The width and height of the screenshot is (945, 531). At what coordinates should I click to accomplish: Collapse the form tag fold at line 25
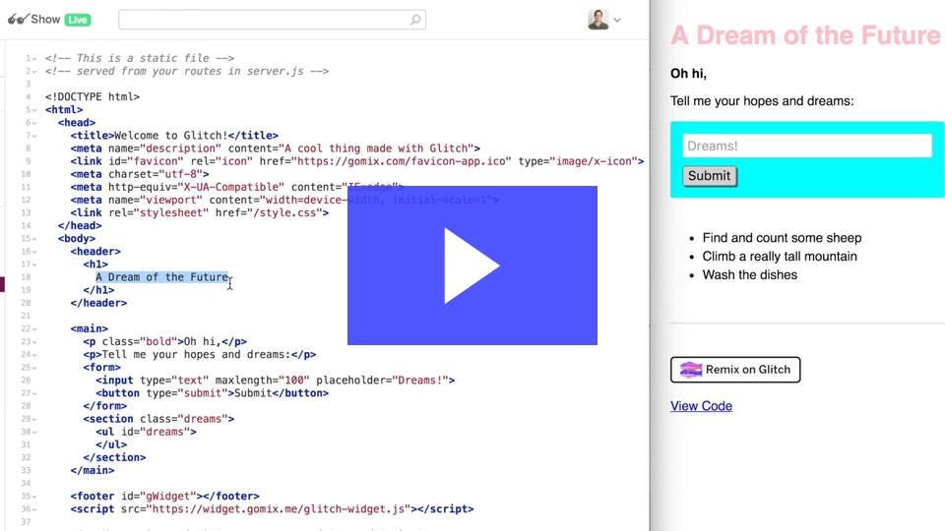pos(34,368)
